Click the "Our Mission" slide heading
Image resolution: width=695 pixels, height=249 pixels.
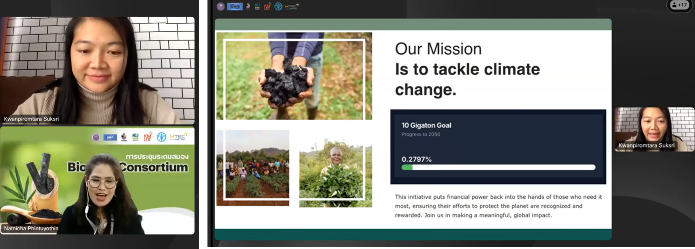438,49
